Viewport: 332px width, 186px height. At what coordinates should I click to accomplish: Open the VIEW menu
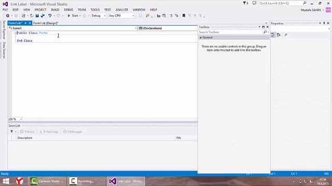tap(26, 10)
